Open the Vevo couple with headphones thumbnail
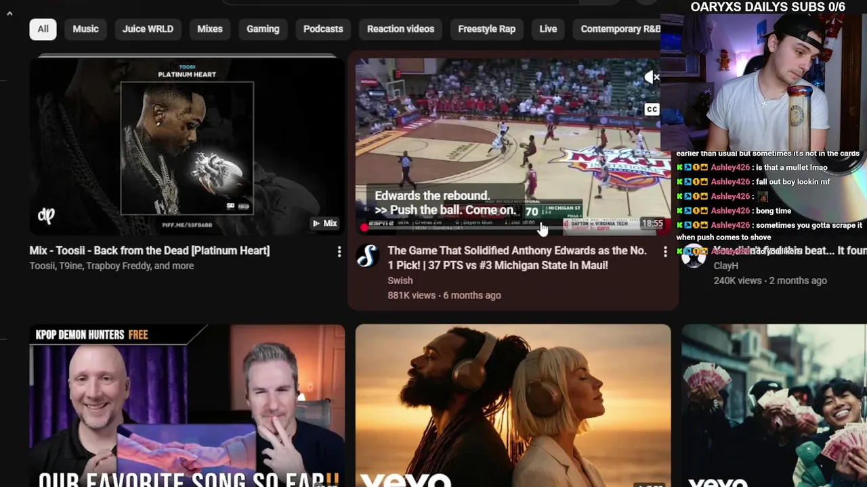The image size is (867, 487). click(513, 406)
